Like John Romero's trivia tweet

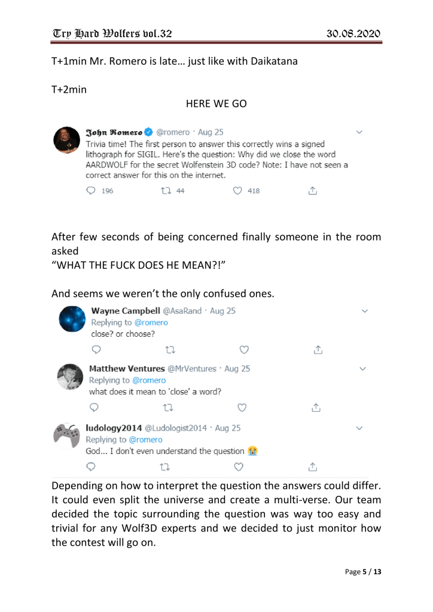[239, 191]
